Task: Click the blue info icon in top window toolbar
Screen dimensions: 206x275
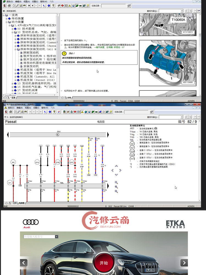Action: click(x=49, y=5)
